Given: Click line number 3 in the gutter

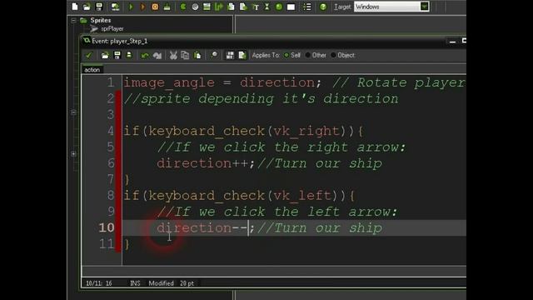Looking at the screenshot, I should [x=111, y=115].
